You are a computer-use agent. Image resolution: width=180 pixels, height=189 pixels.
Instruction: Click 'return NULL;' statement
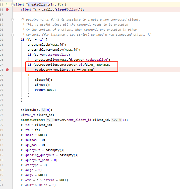click(45, 90)
